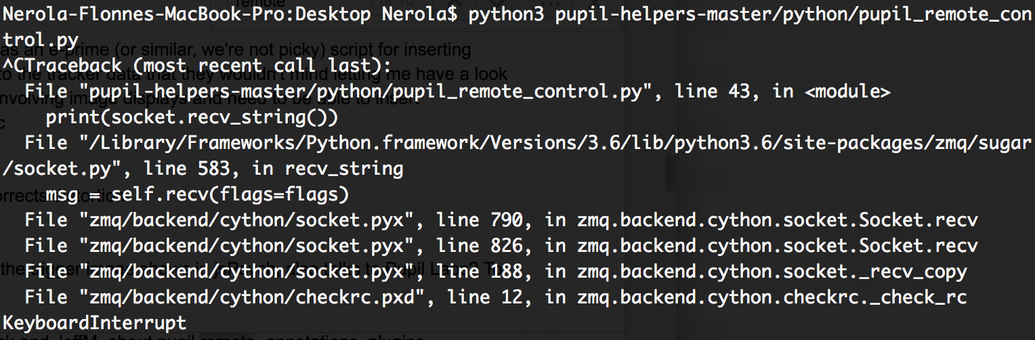This screenshot has height=340, width=1035.
Task: Click the KeyboardInterrupt text at the bottom
Action: pos(94,322)
